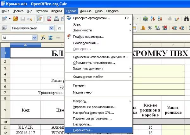Viewport: 190px width, 135px height.
Task: Click the Sort Descending icon
Action: (x=160, y=19)
